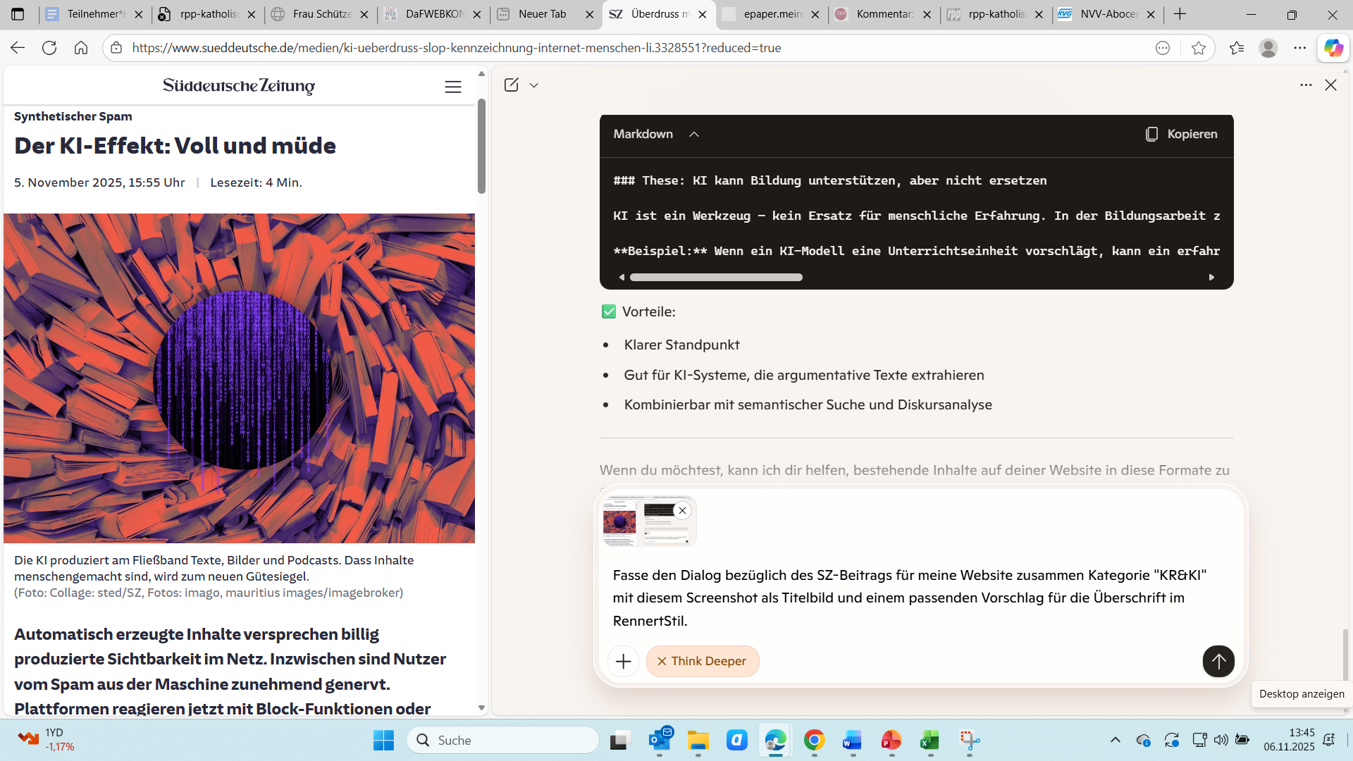This screenshot has width=1353, height=761.
Task: Click the Desktop anzeigen button
Action: pos(1301,693)
